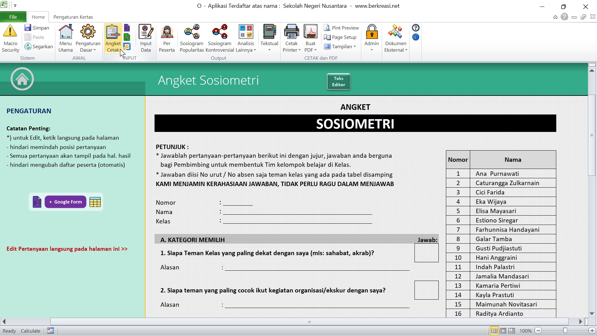Click the Teks Editor button

coord(338,82)
